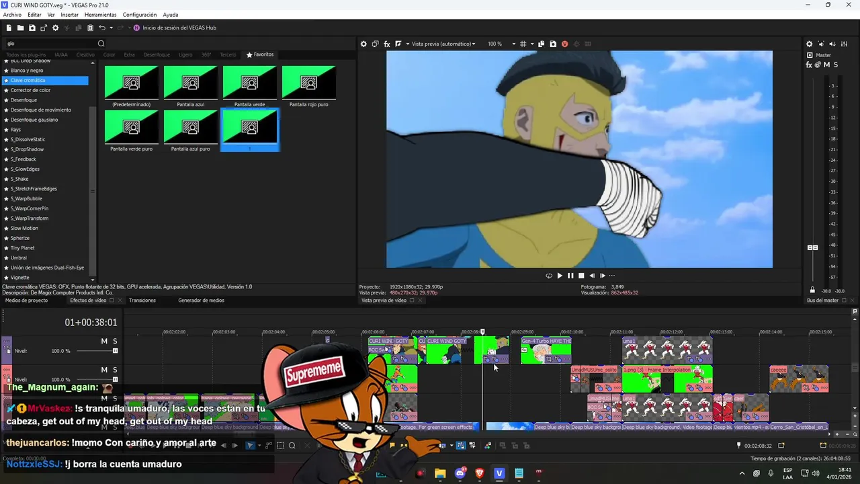This screenshot has height=484, width=860.
Task: Select 'Corrector de color' effect
Action: 30,90
